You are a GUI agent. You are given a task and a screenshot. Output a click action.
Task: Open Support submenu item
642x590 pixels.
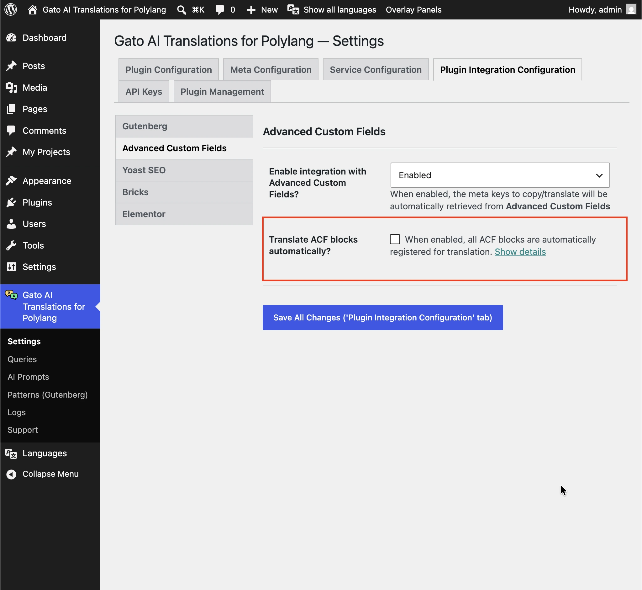coord(23,430)
